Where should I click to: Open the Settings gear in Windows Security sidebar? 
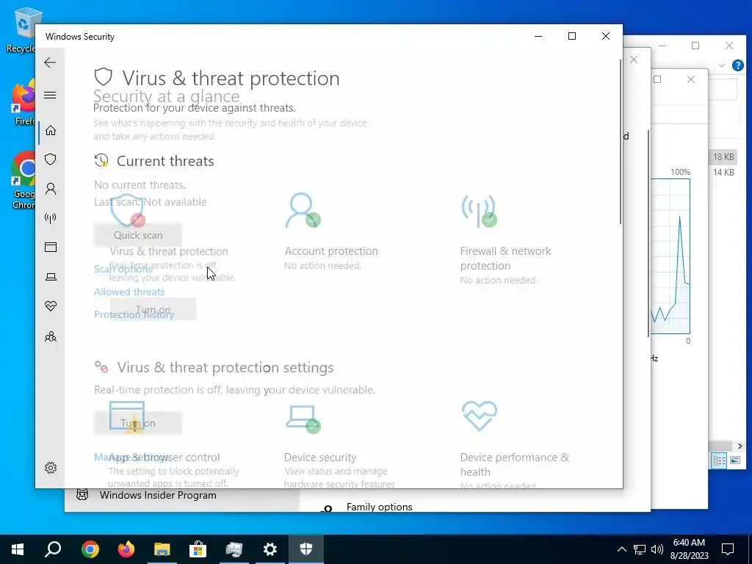(51, 468)
